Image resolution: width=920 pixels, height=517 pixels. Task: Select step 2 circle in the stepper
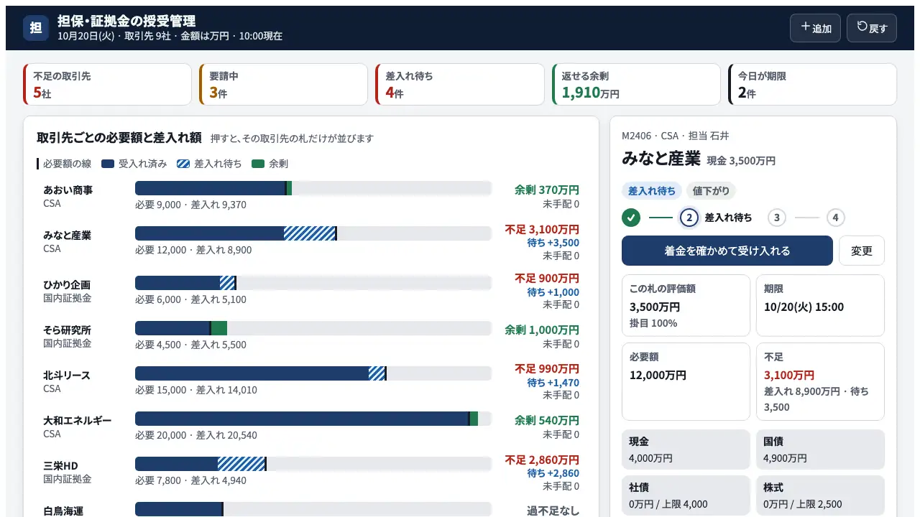coord(689,218)
